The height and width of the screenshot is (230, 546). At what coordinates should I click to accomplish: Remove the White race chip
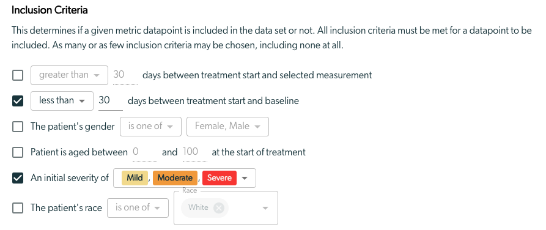click(219, 208)
